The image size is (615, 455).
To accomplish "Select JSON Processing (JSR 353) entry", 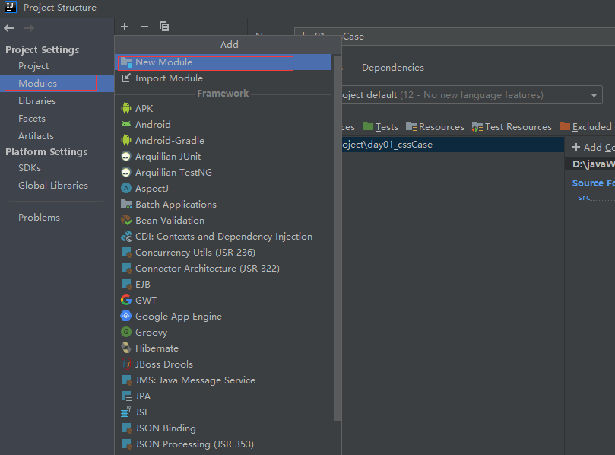I will point(224,444).
